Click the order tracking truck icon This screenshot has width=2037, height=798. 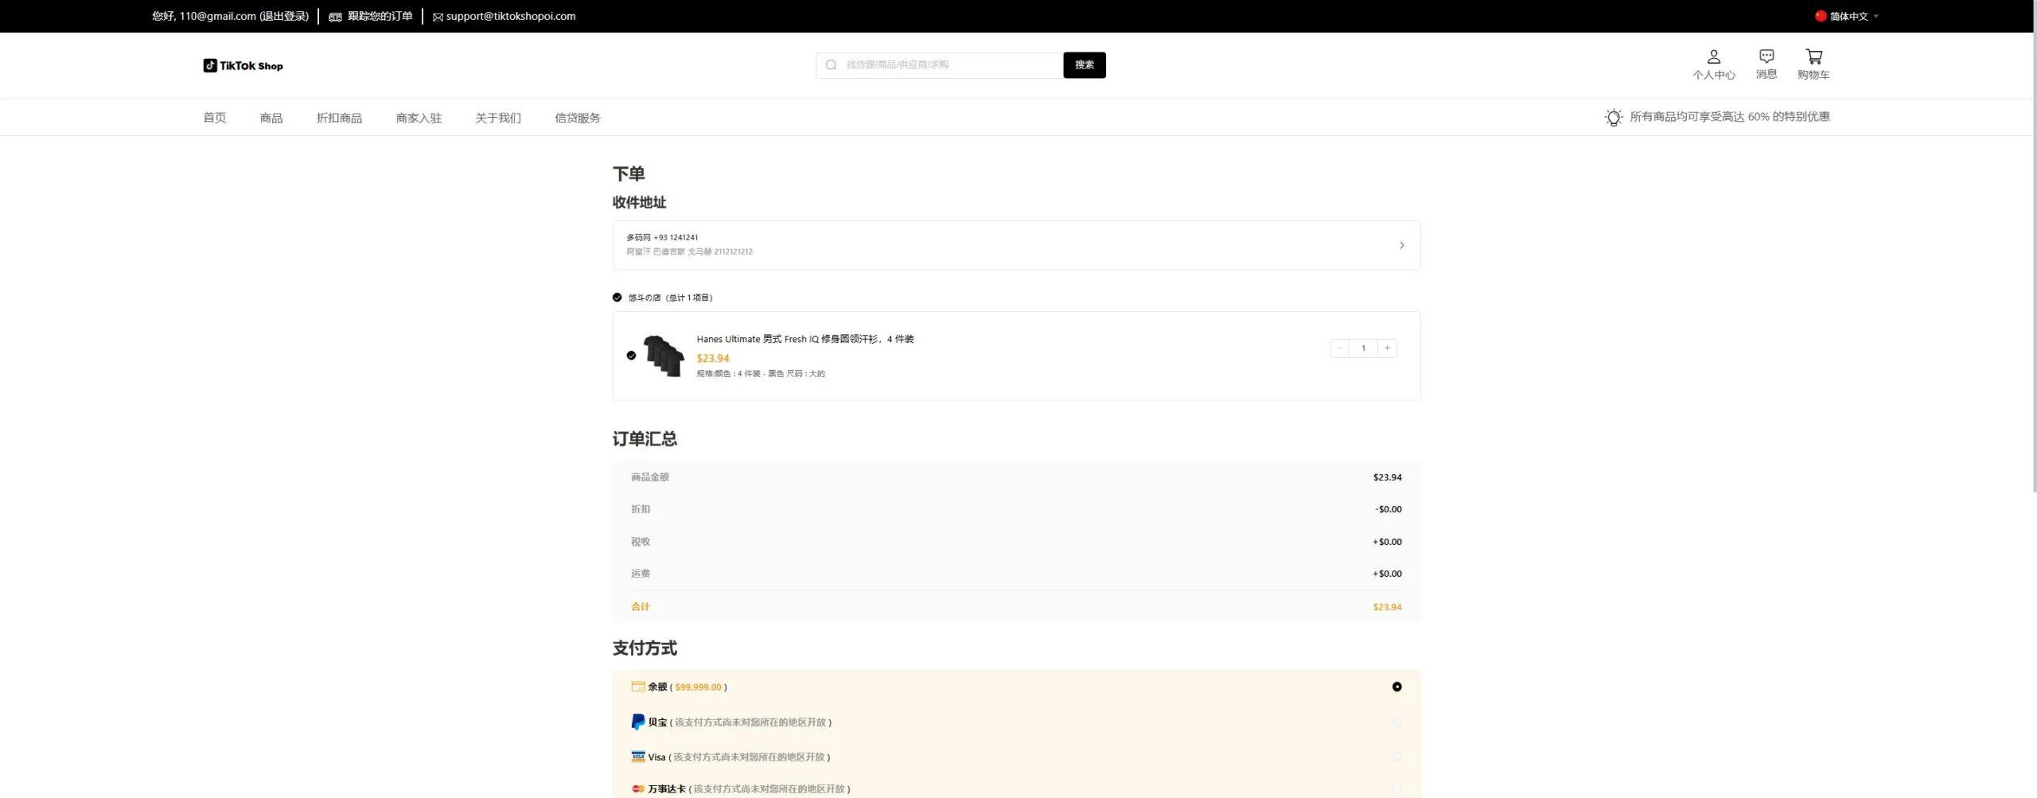point(335,17)
